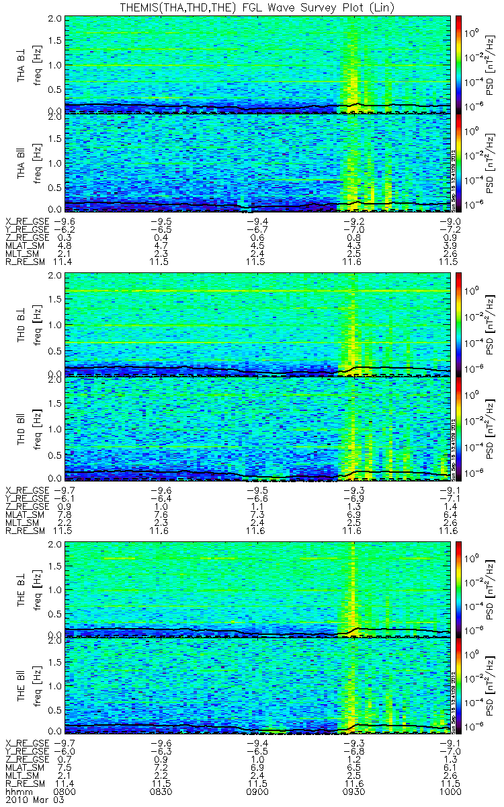Click the 0830 time tick label

pos(159,792)
